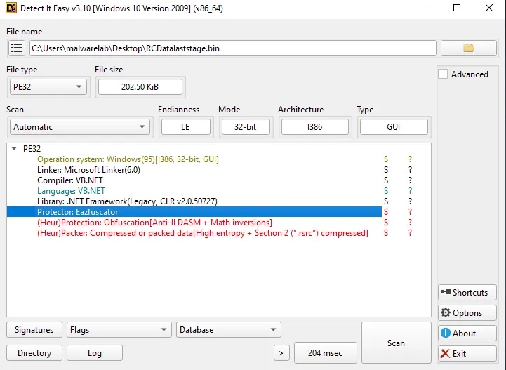Expand the Flags dropdown
506x370 pixels.
click(119, 330)
